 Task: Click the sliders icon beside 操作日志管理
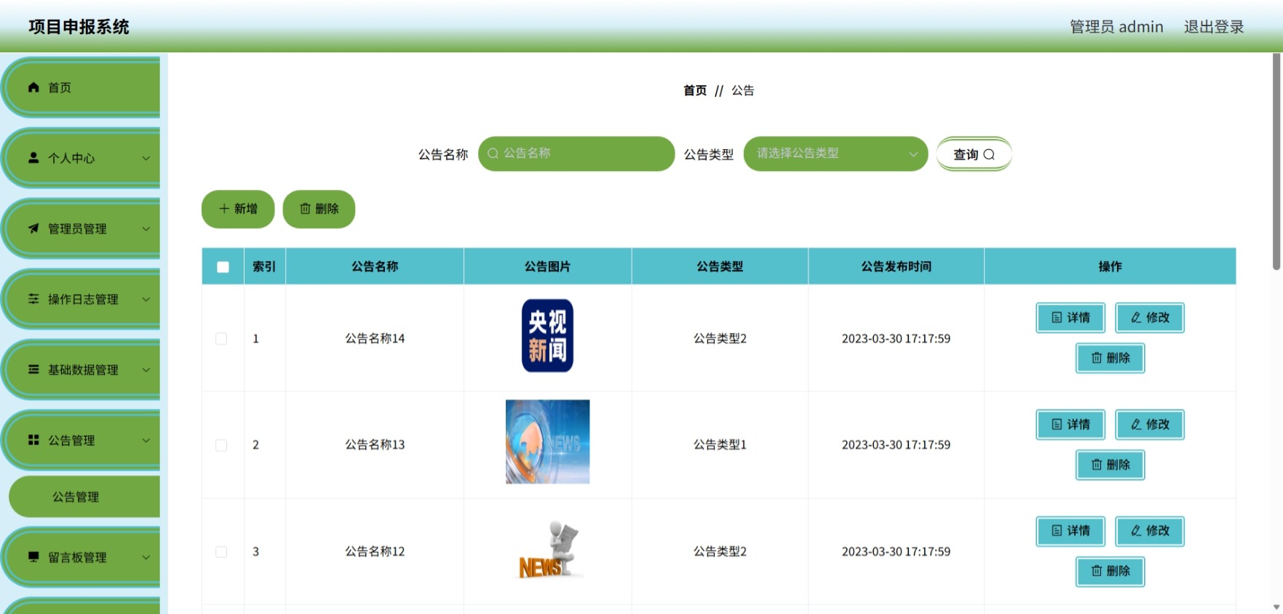pos(33,299)
